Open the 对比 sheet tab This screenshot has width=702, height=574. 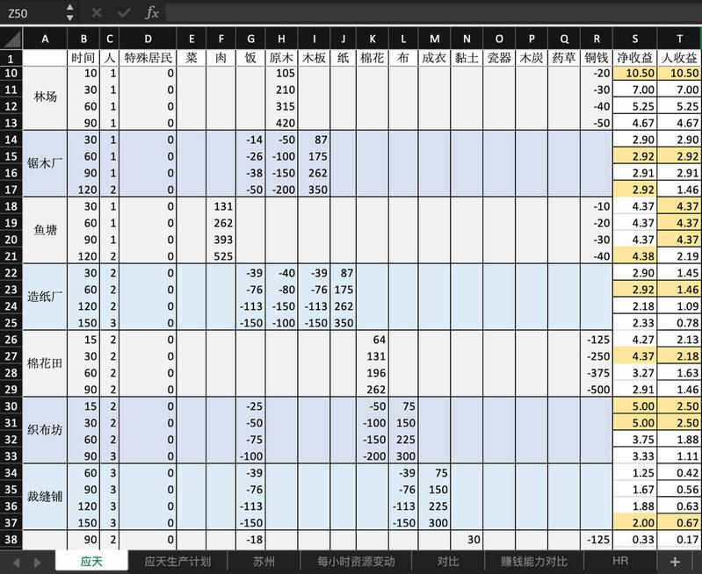pos(448,562)
